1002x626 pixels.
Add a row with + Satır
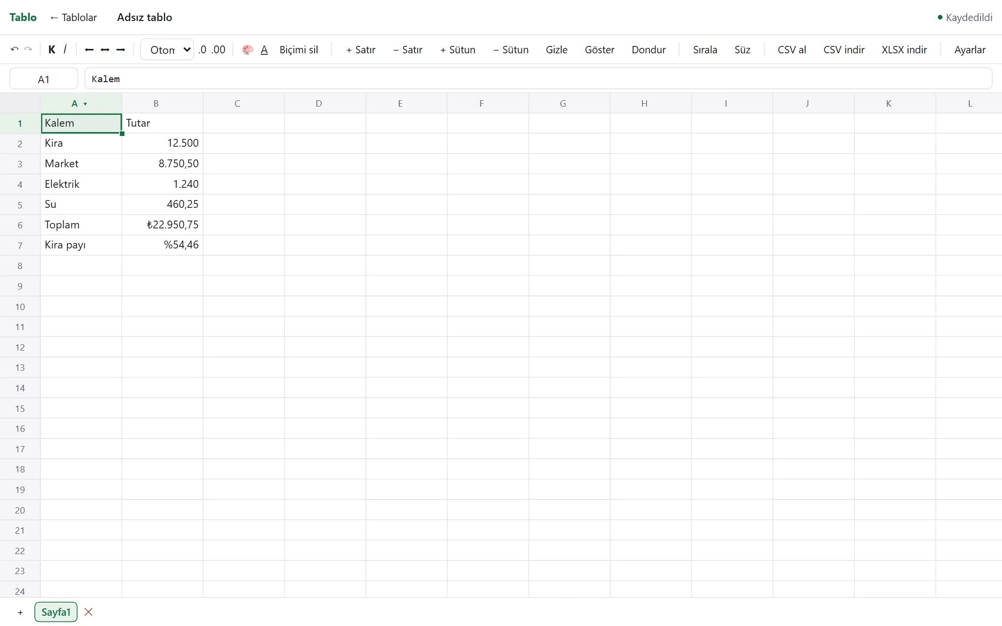361,49
